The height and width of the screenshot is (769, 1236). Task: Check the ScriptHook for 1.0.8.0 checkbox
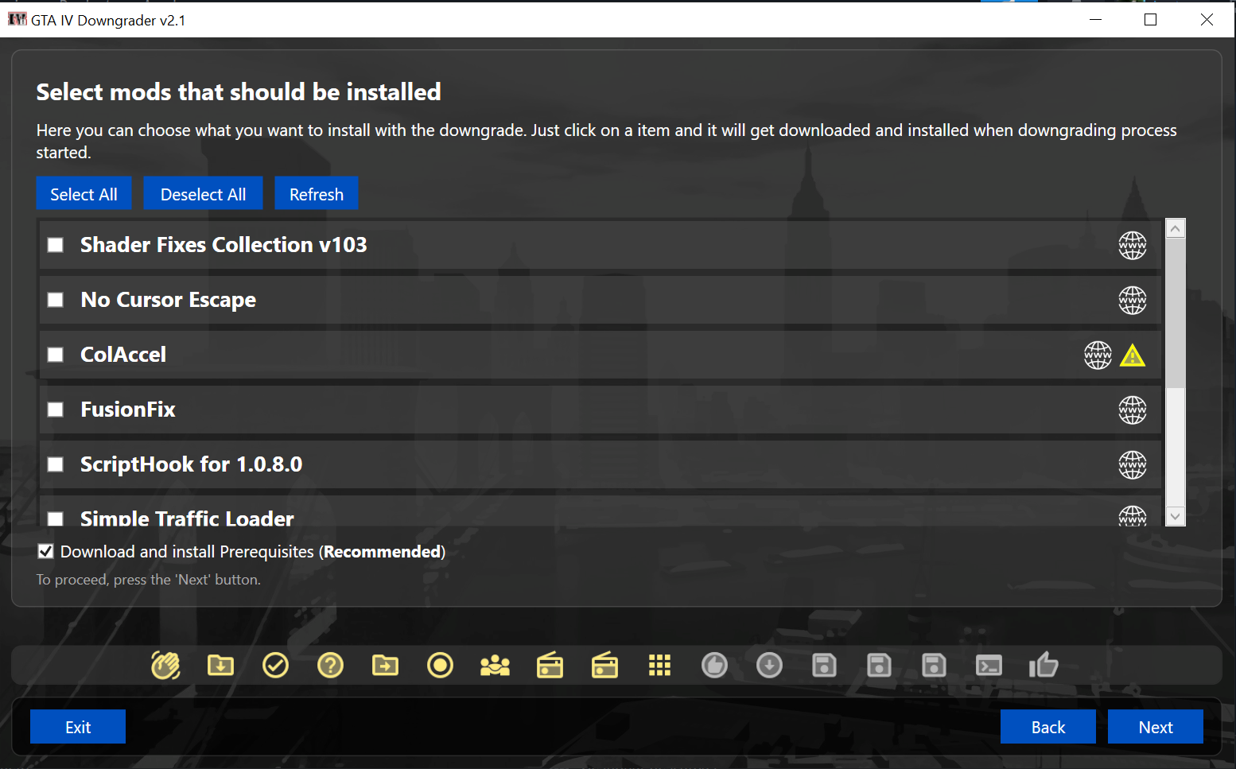(56, 464)
